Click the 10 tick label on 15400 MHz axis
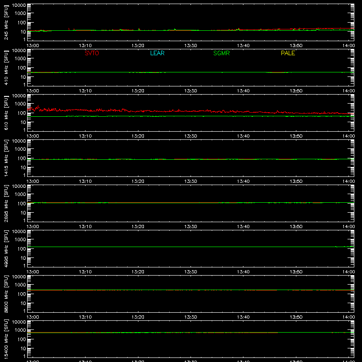The width and height of the screenshot is (362, 362). tap(23, 348)
